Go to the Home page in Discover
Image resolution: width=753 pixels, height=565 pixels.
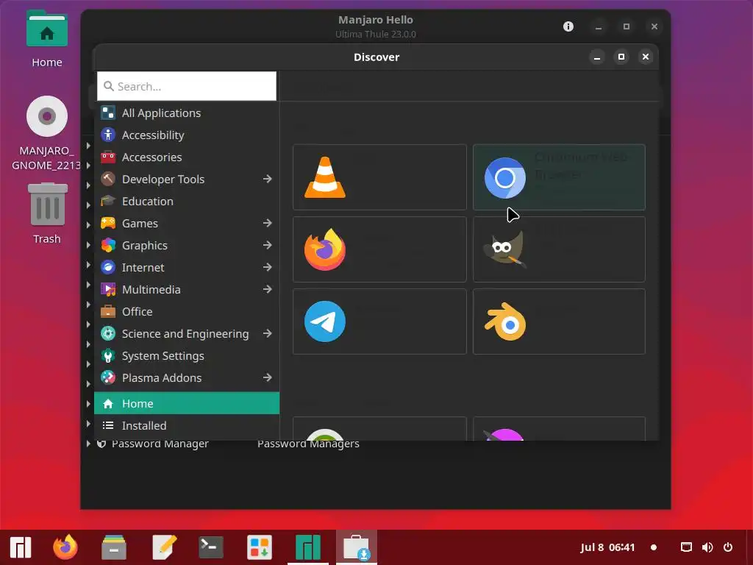(x=187, y=404)
